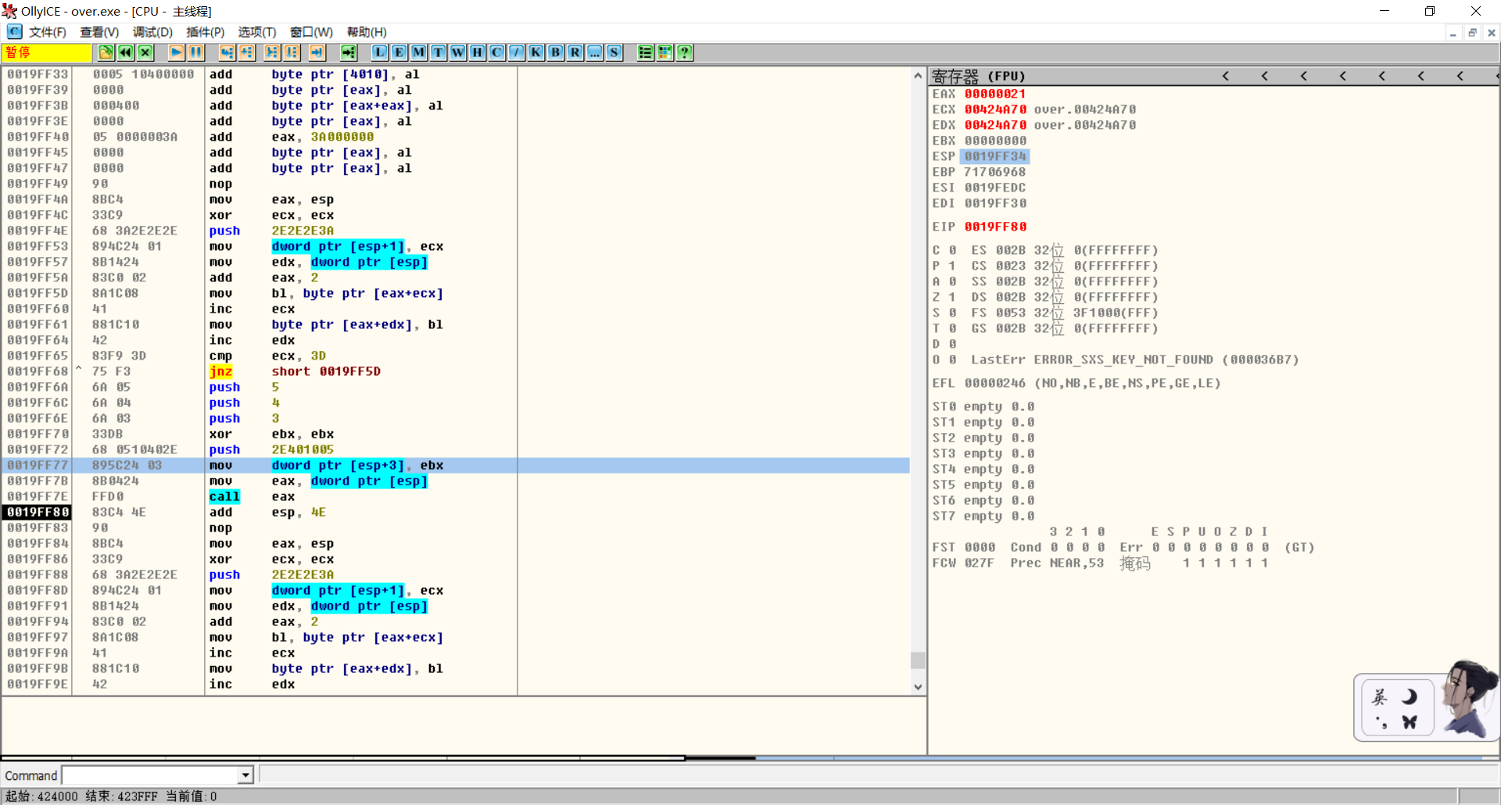Select the call eax instruction line
Image resolution: width=1501 pixels, height=805 pixels.
tap(456, 496)
